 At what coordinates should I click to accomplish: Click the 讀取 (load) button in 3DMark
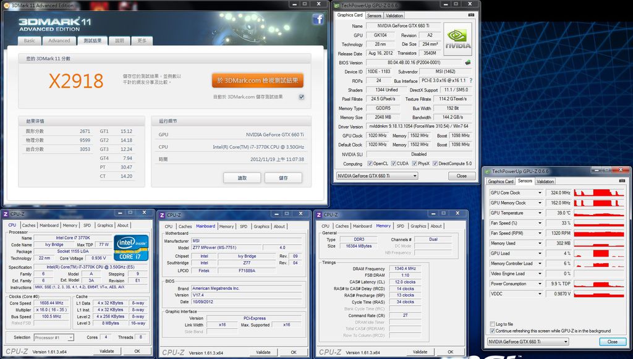point(242,178)
